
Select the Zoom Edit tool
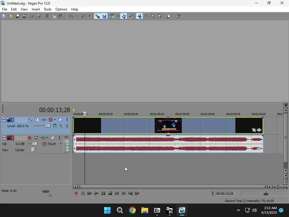[x=160, y=16]
